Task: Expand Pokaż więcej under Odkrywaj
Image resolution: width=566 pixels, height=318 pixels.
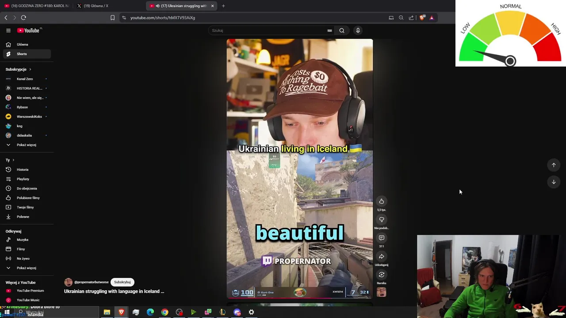Action: [27, 268]
